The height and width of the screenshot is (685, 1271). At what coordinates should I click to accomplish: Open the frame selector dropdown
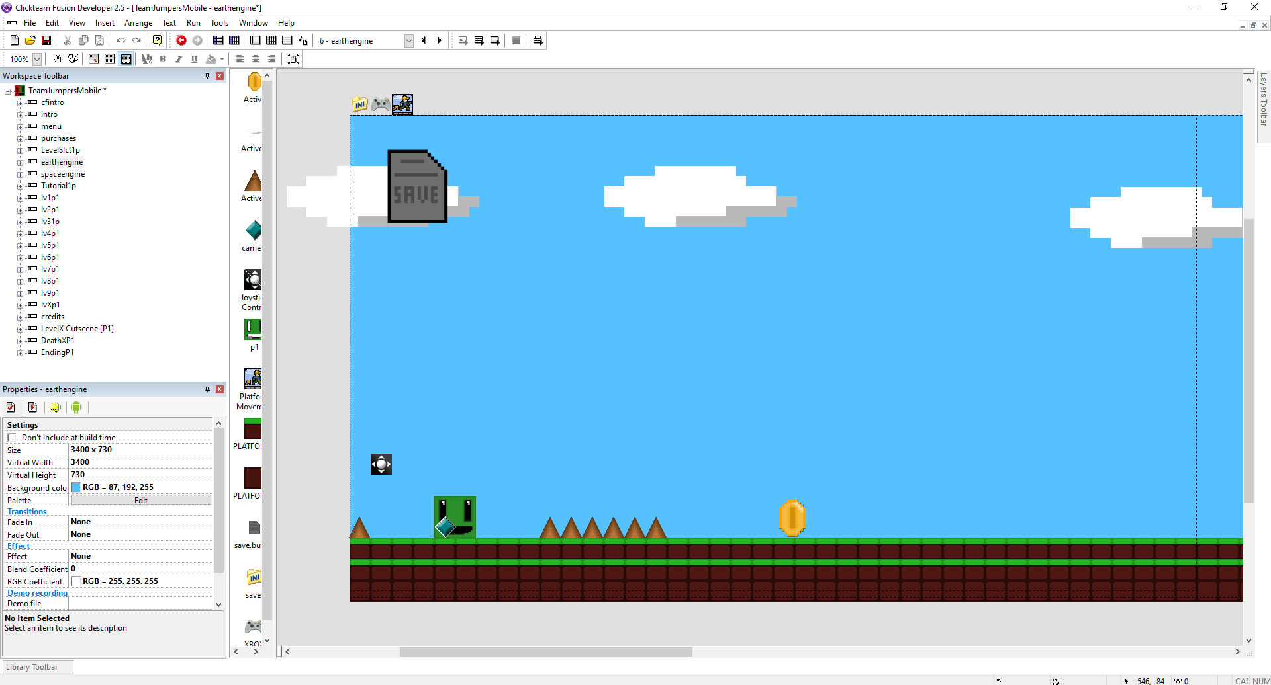click(x=408, y=41)
